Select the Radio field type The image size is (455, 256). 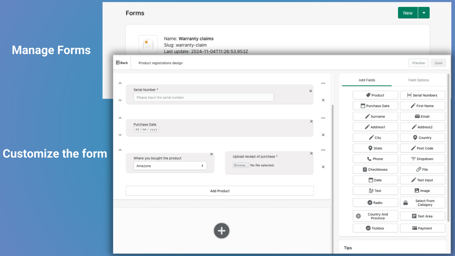coord(375,202)
